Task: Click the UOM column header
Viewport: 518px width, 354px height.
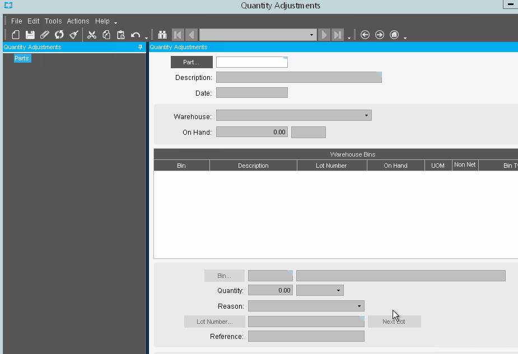Action: coord(438,166)
